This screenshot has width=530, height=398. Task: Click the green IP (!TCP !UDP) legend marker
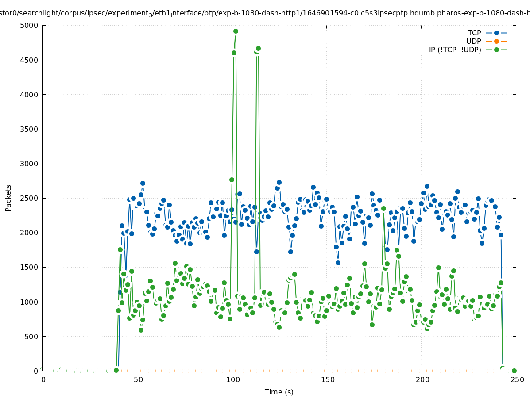pyautogui.click(x=496, y=50)
